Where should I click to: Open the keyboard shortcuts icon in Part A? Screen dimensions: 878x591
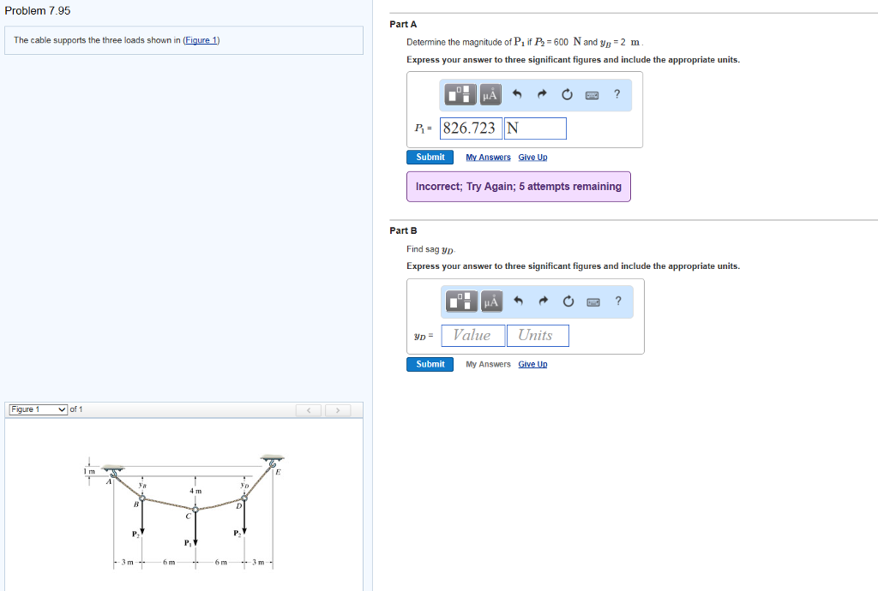pyautogui.click(x=592, y=94)
